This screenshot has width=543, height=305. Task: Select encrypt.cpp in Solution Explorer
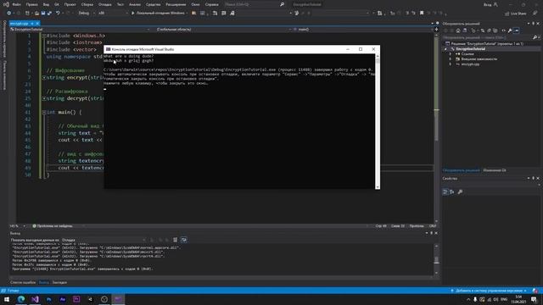click(x=470, y=64)
